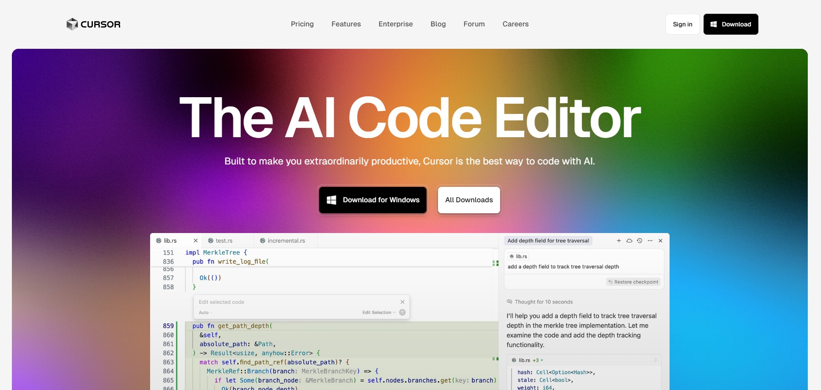This screenshot has width=821, height=390.
Task: Click sticky line pub fn write_log_file
Action: pos(230,262)
